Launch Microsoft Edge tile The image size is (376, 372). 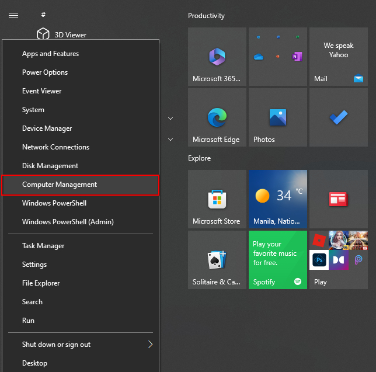217,117
